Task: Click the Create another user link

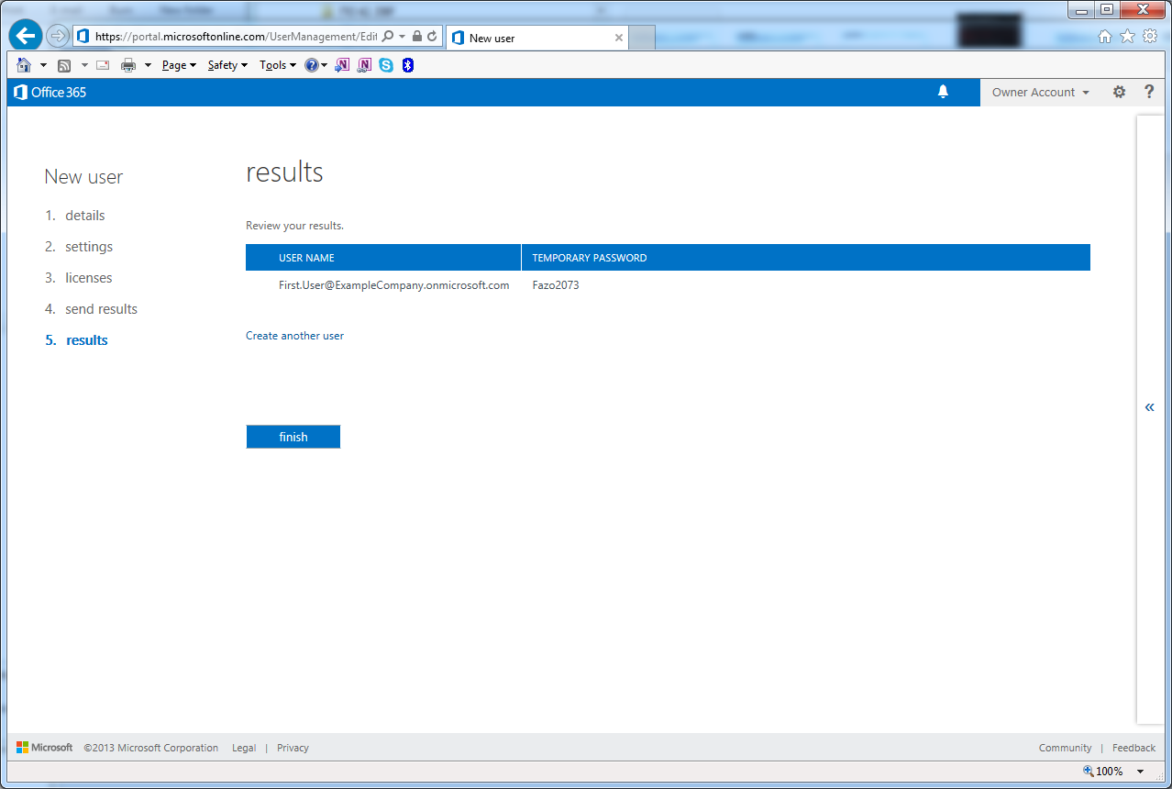Action: 294,336
